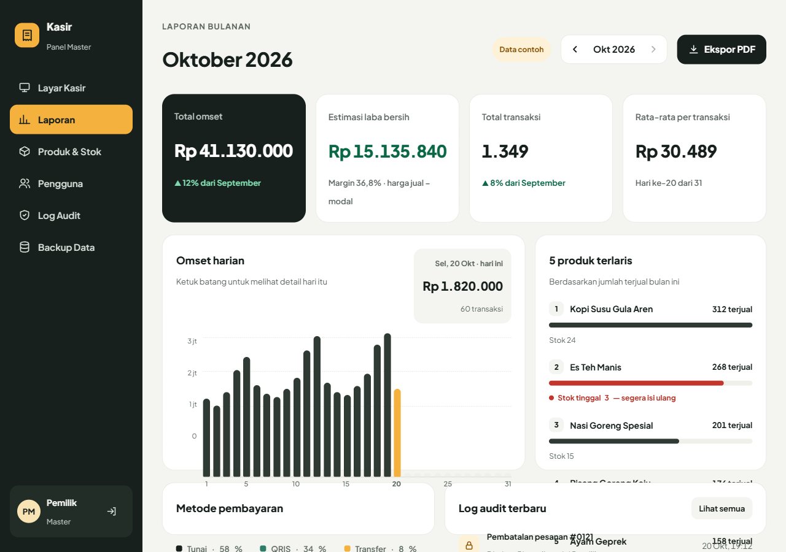Select the people icon beside Pengguna
This screenshot has width=786, height=552.
(x=25, y=183)
